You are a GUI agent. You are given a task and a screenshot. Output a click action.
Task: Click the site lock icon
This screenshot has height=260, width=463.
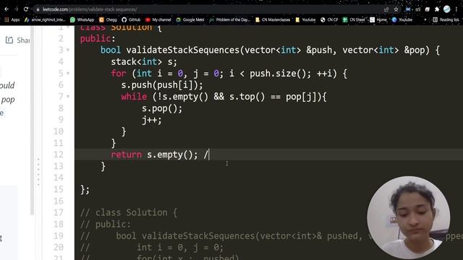pos(38,9)
